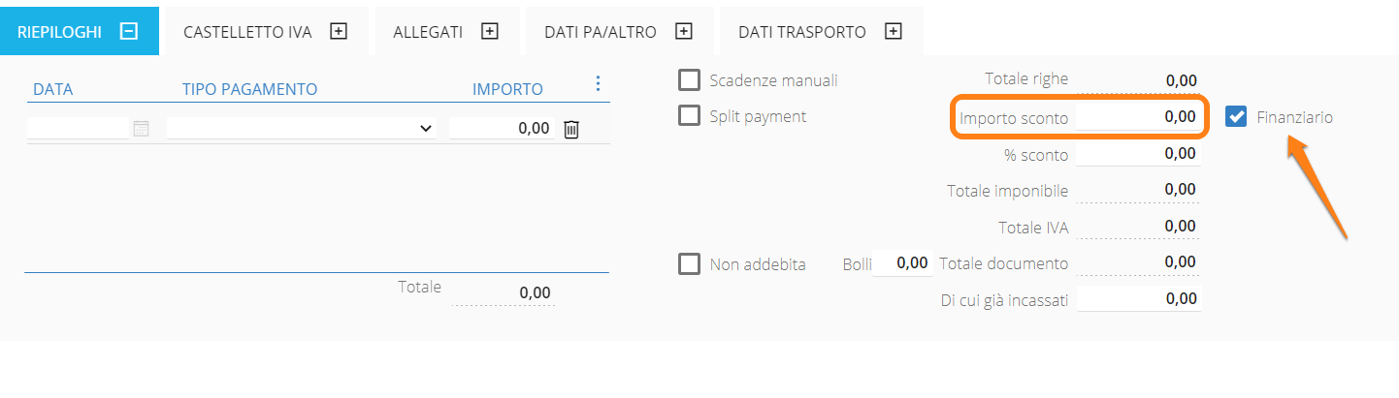This screenshot has width=1399, height=398.
Task: Uncheck the Finanziario checkbox
Action: [1236, 117]
